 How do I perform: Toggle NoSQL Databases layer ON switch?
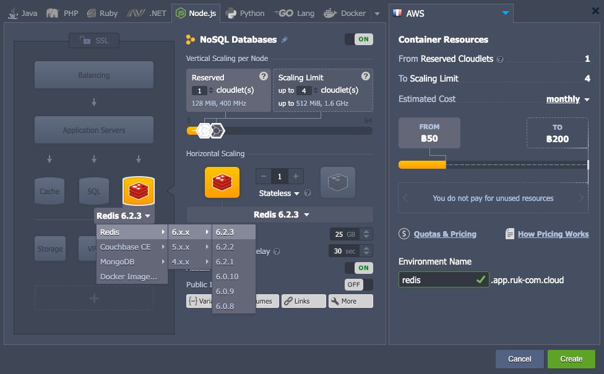(359, 39)
